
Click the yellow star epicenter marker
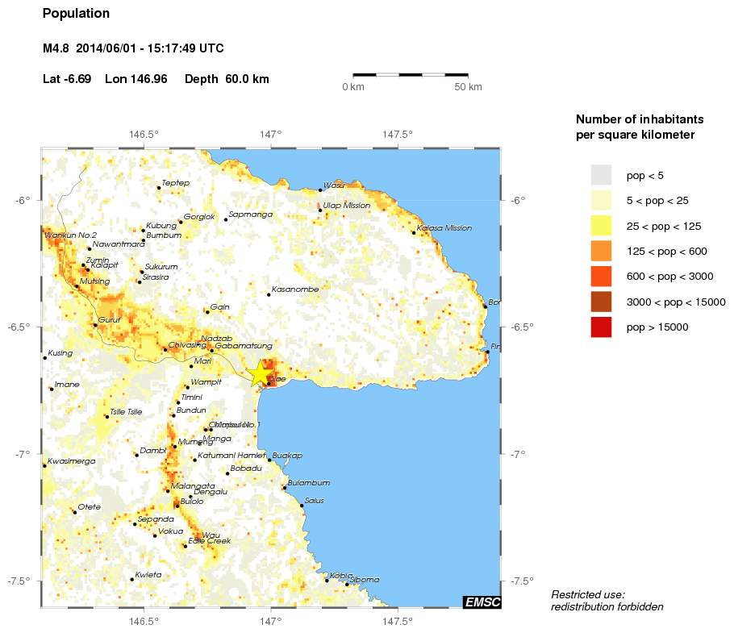tap(259, 373)
